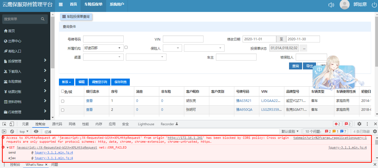Click the issues flag badge in DevTools toolbar

pyautogui.click(x=348, y=124)
